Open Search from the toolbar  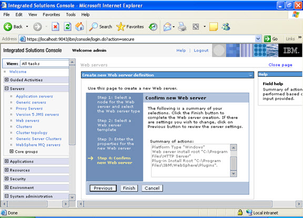(100, 27)
